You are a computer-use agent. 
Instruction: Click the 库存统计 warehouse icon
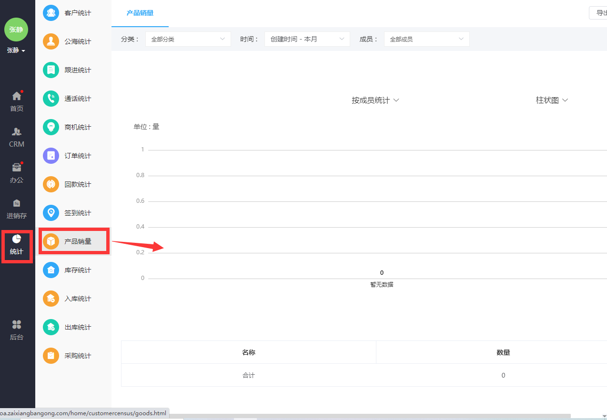pos(51,270)
